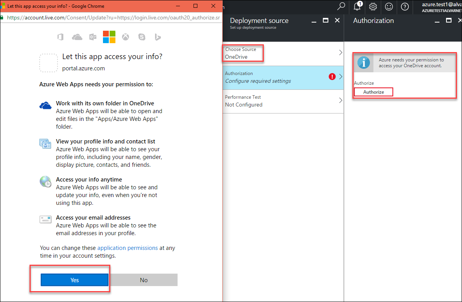Screen dimensions: 462x302
Task: Click the blue info icon in Authorization blade
Action: [364, 63]
